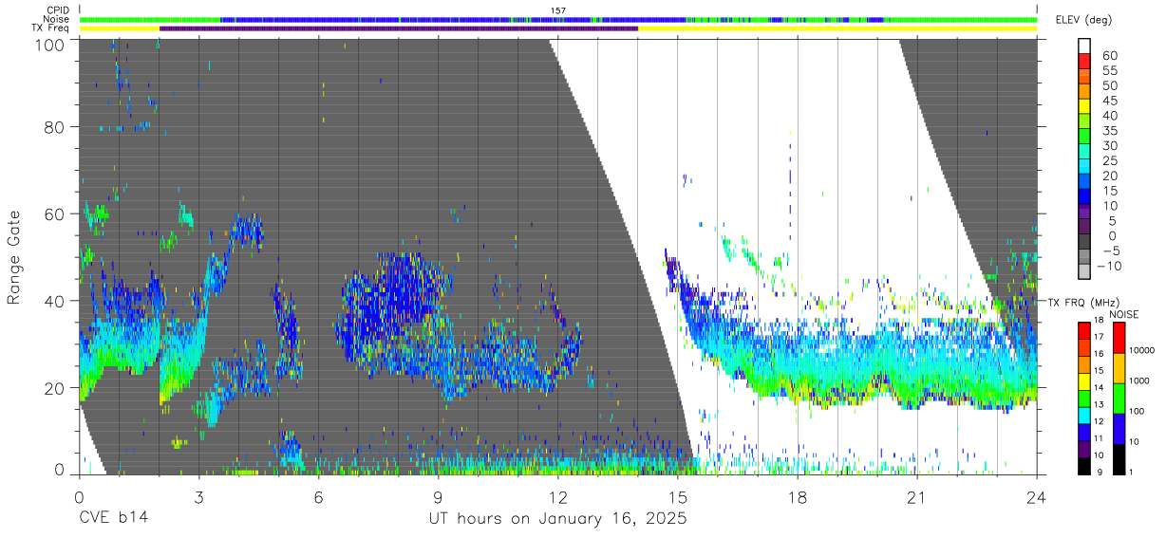Click the 'CPID' row label
1166x538 pixels.
pyautogui.click(x=57, y=10)
